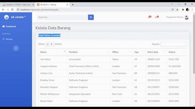This screenshot has width=195, height=109.
Task: Open the tab search chevron
Action: (172, 4)
